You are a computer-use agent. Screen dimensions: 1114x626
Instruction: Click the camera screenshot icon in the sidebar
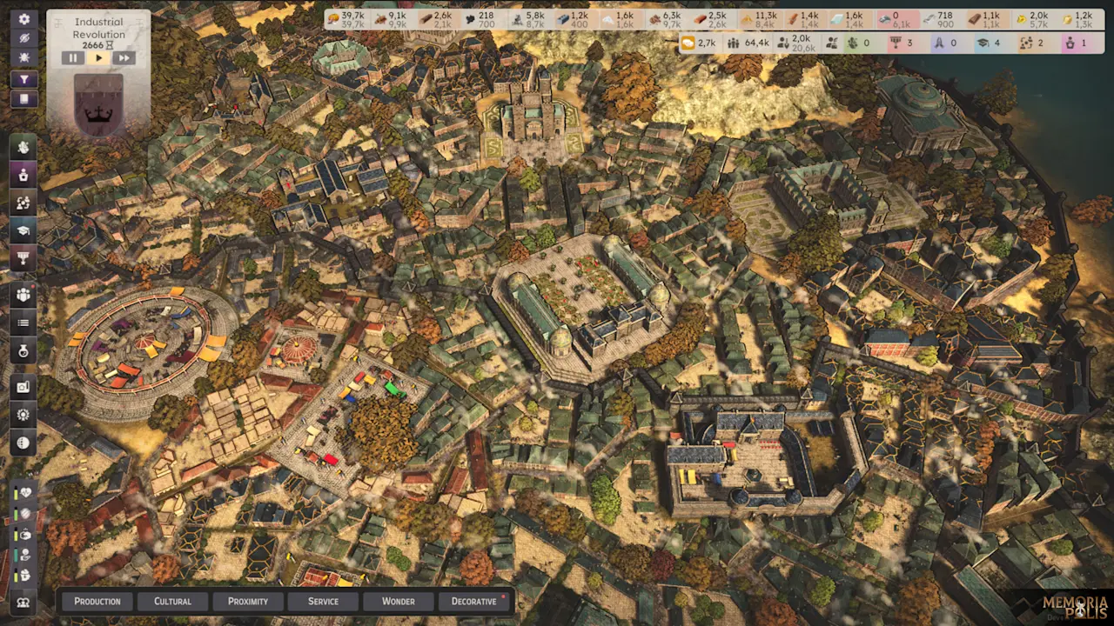pyautogui.click(x=23, y=386)
